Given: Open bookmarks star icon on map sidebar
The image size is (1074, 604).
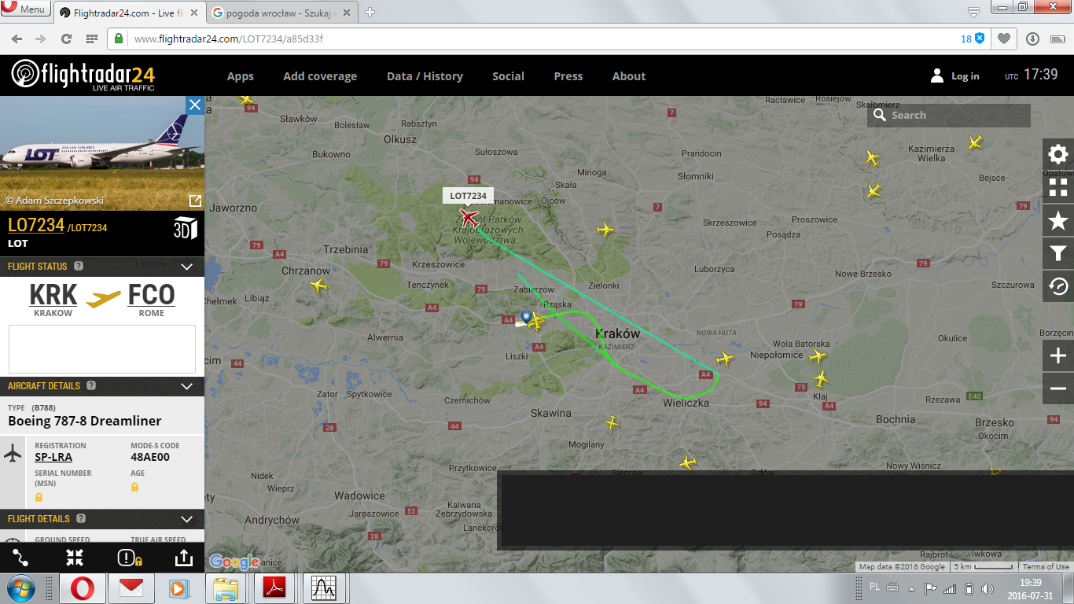Looking at the screenshot, I should click(x=1058, y=220).
